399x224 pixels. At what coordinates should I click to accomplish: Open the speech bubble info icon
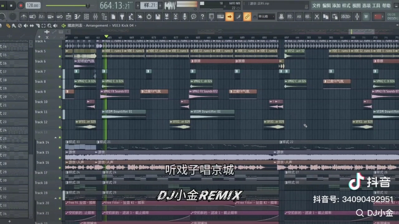(x=193, y=17)
